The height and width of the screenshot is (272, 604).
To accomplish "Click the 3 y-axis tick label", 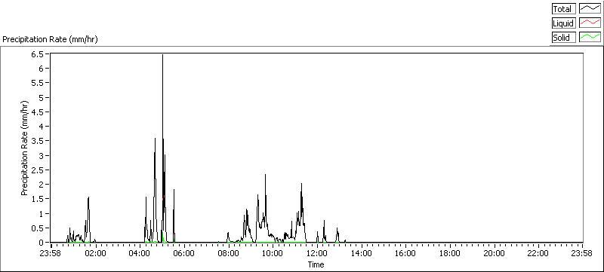I will tap(41, 156).
